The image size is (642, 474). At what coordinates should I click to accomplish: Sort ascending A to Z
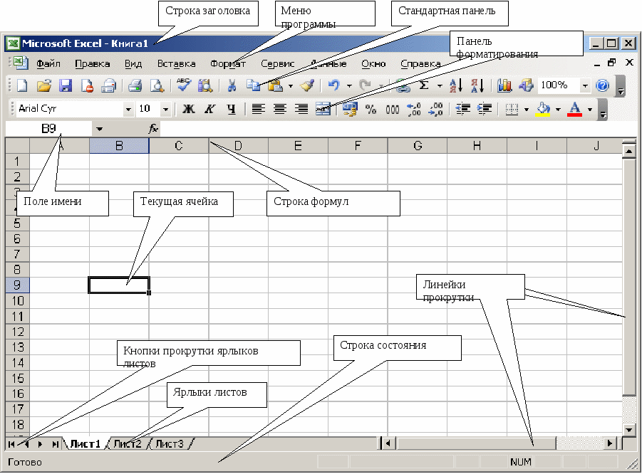pos(456,85)
